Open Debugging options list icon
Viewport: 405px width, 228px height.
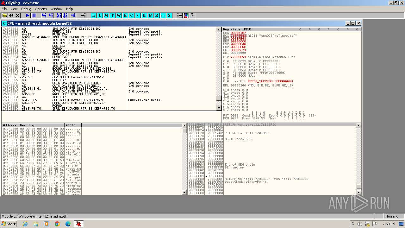coord(180,15)
